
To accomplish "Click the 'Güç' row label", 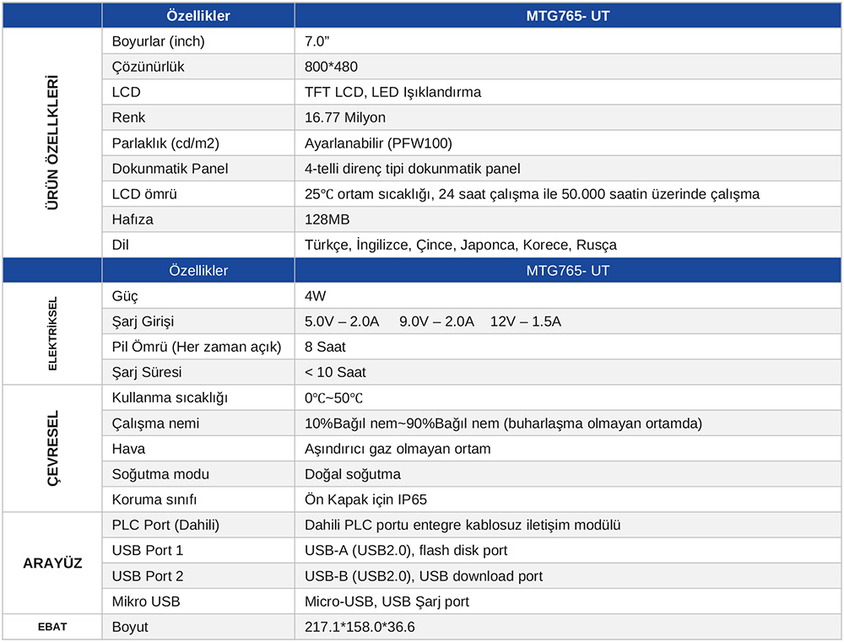I will (x=125, y=296).
